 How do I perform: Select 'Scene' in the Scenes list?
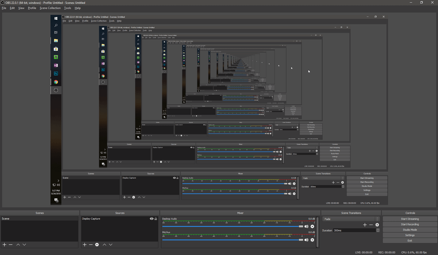click(x=39, y=218)
